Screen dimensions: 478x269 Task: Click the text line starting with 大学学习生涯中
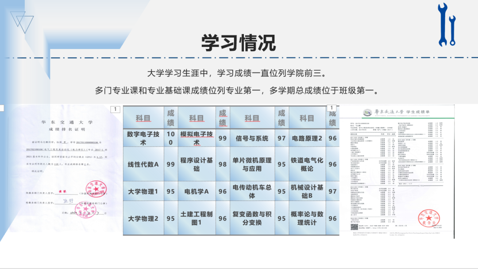point(239,72)
